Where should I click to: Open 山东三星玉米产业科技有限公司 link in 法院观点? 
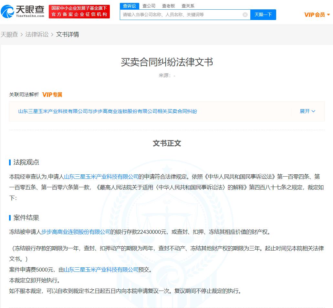tap(101, 177)
